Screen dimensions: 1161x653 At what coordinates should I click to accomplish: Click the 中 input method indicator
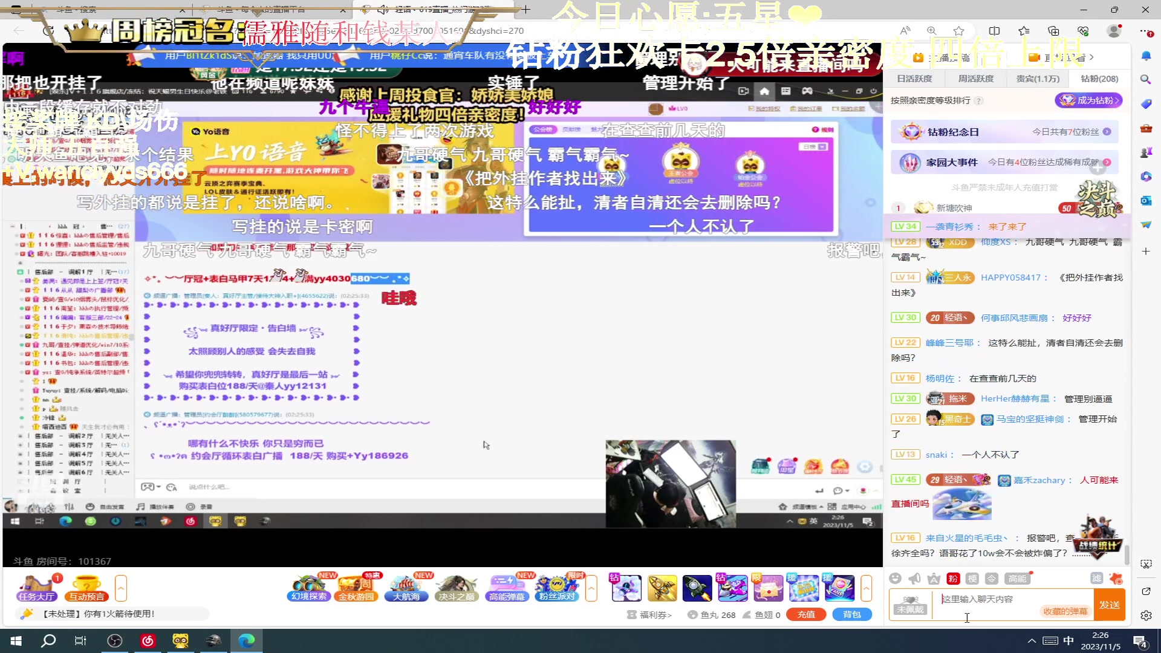click(x=1068, y=641)
